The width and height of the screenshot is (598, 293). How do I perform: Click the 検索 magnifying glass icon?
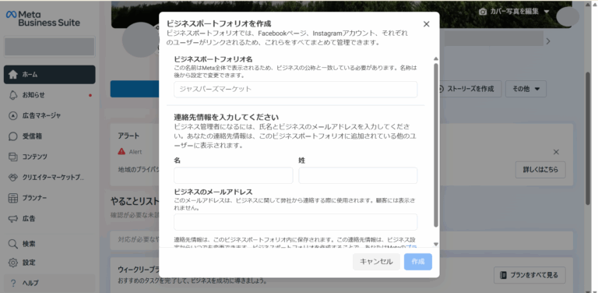click(x=13, y=244)
